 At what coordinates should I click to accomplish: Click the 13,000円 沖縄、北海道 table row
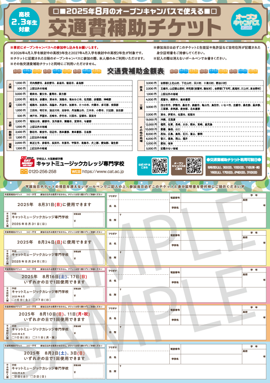[x=204, y=120]
